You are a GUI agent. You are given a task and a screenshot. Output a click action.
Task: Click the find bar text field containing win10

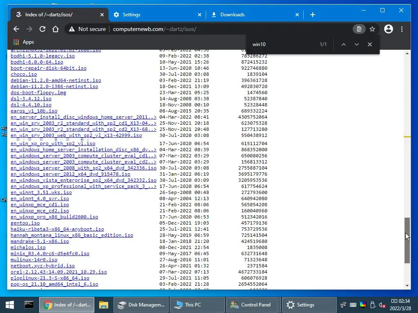[x=282, y=44]
